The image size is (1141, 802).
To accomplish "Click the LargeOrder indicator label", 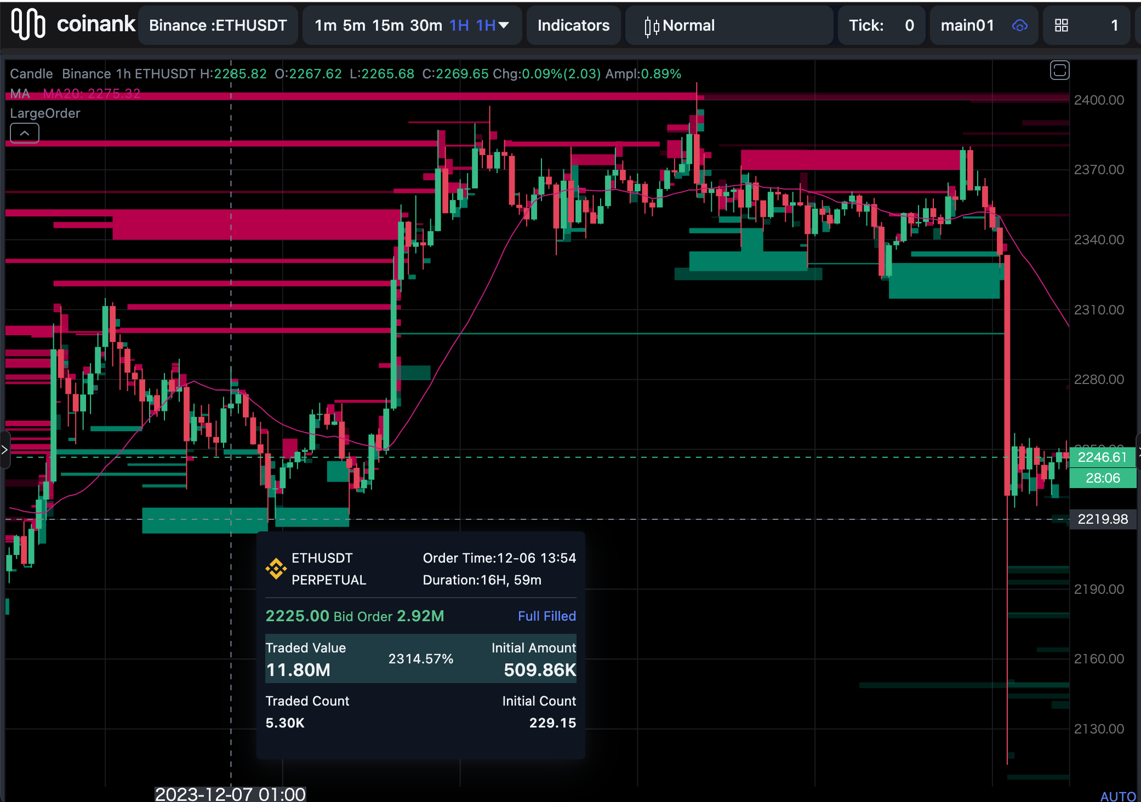I will (45, 113).
